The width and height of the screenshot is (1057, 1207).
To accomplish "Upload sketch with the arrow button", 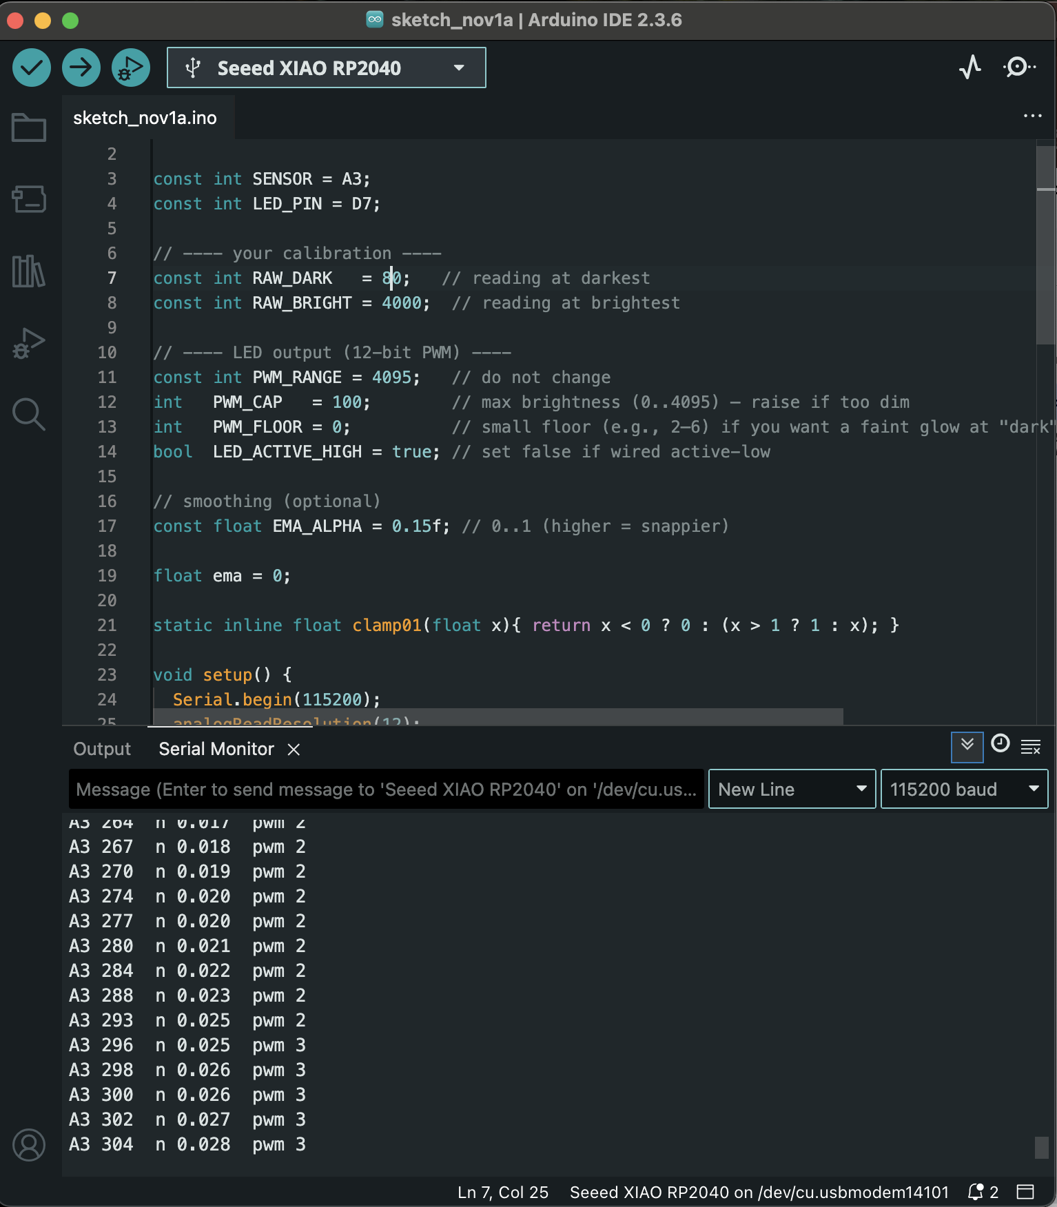I will pyautogui.click(x=81, y=68).
